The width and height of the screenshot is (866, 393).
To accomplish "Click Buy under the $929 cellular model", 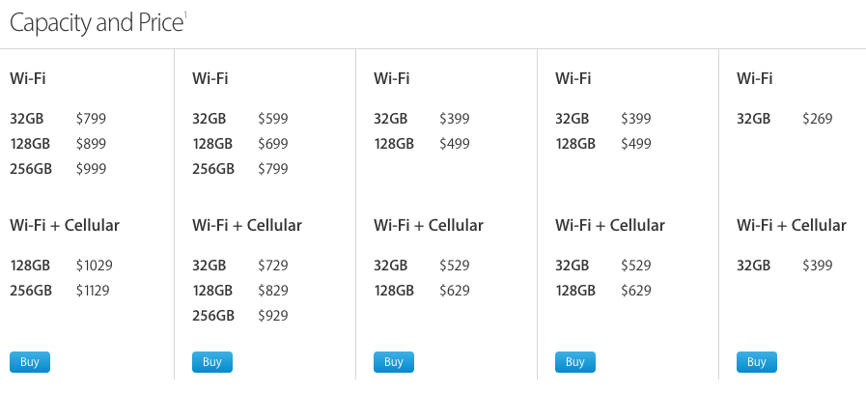I will click(x=211, y=362).
